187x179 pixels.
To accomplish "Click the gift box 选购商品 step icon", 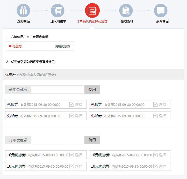I will pyautogui.click(x=23, y=11).
